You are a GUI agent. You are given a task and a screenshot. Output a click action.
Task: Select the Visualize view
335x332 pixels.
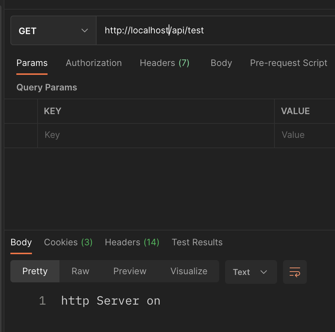(x=189, y=271)
